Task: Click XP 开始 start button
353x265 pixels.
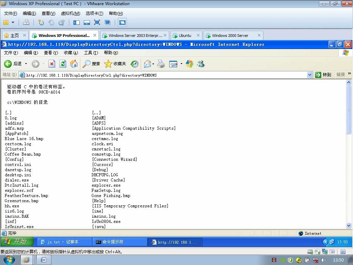Action: [x=17, y=242]
